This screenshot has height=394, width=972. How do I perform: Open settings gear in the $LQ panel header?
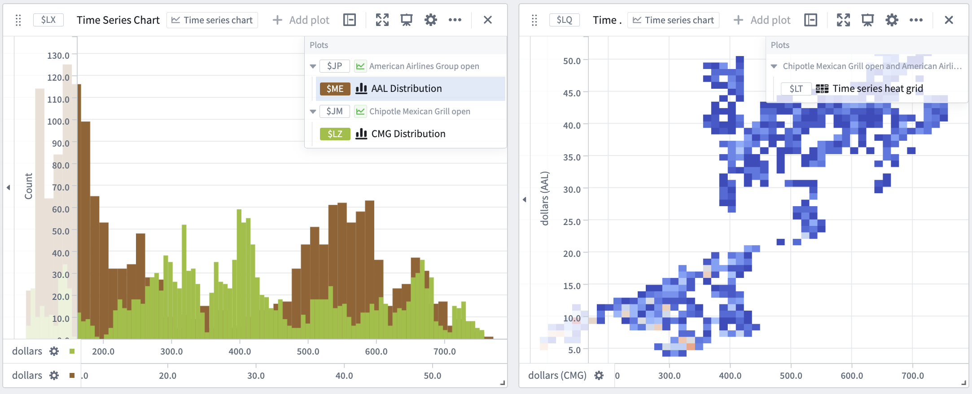pyautogui.click(x=892, y=20)
